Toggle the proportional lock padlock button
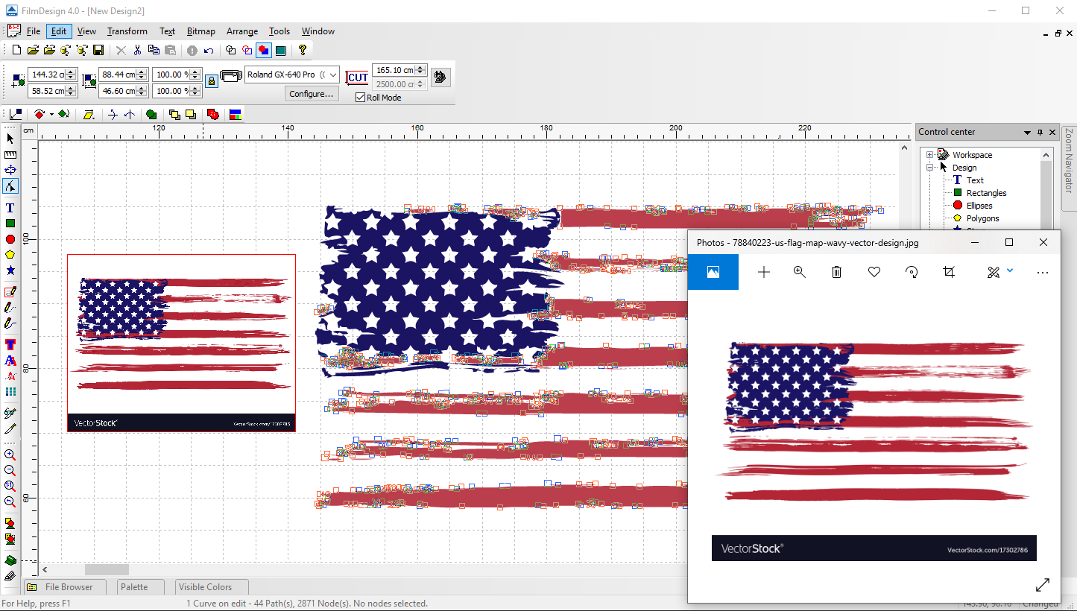Image resolution: width=1077 pixels, height=611 pixels. [212, 80]
